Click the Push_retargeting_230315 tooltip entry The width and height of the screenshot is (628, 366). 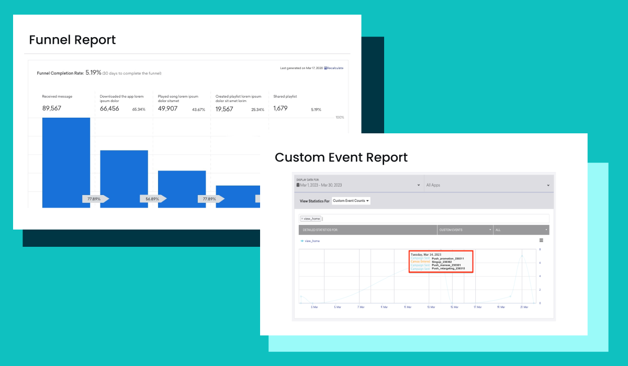point(448,268)
